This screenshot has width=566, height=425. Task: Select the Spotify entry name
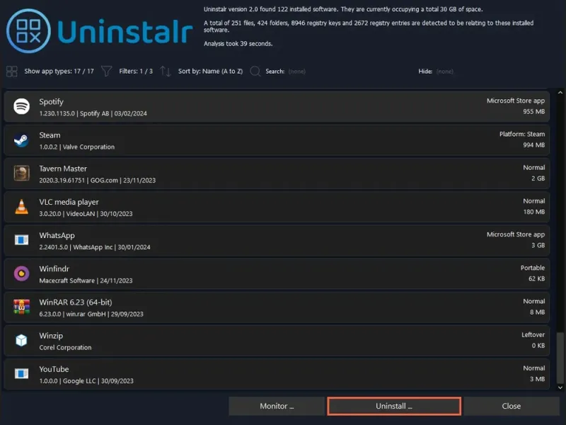(x=51, y=102)
